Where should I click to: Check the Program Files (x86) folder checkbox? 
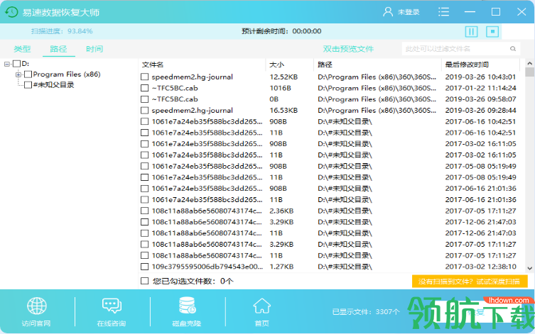(28, 74)
